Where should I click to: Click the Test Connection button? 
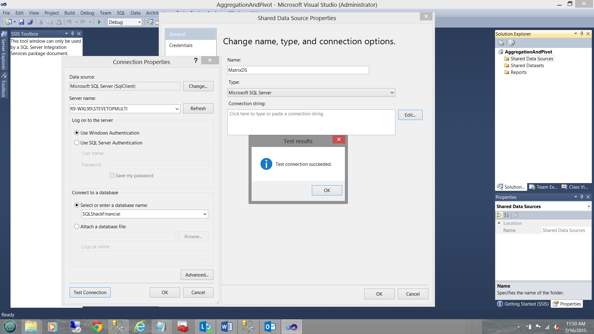click(x=90, y=292)
